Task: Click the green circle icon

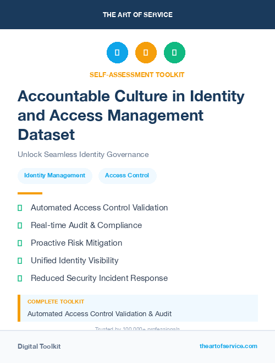Action: coord(174,52)
